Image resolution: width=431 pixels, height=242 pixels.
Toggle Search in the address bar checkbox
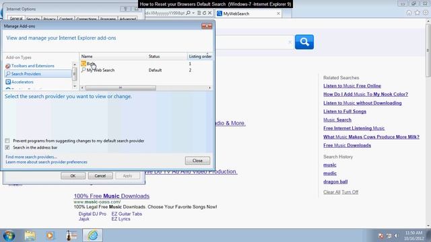[7, 148]
